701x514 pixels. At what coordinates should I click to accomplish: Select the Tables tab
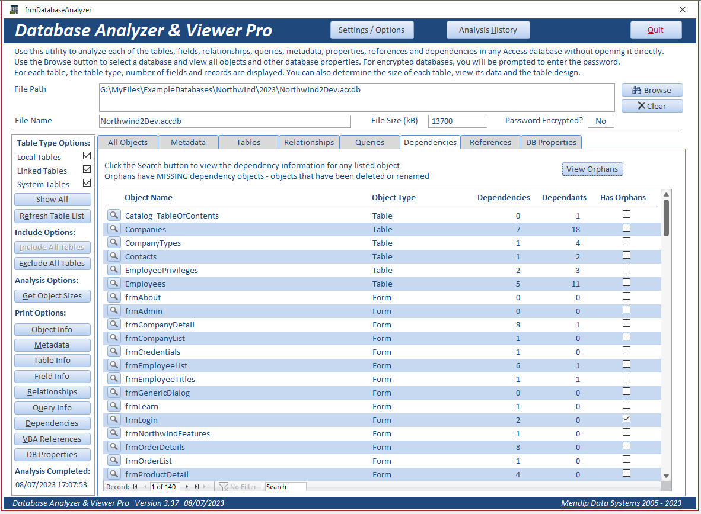(x=248, y=142)
